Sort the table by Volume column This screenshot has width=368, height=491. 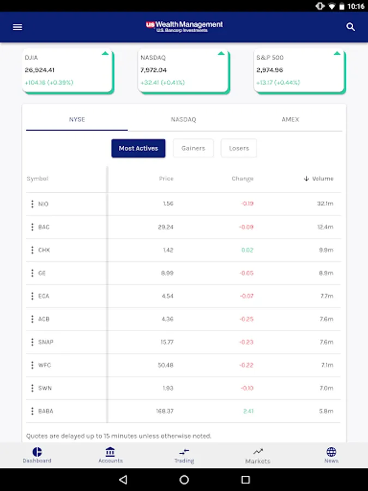[319, 178]
